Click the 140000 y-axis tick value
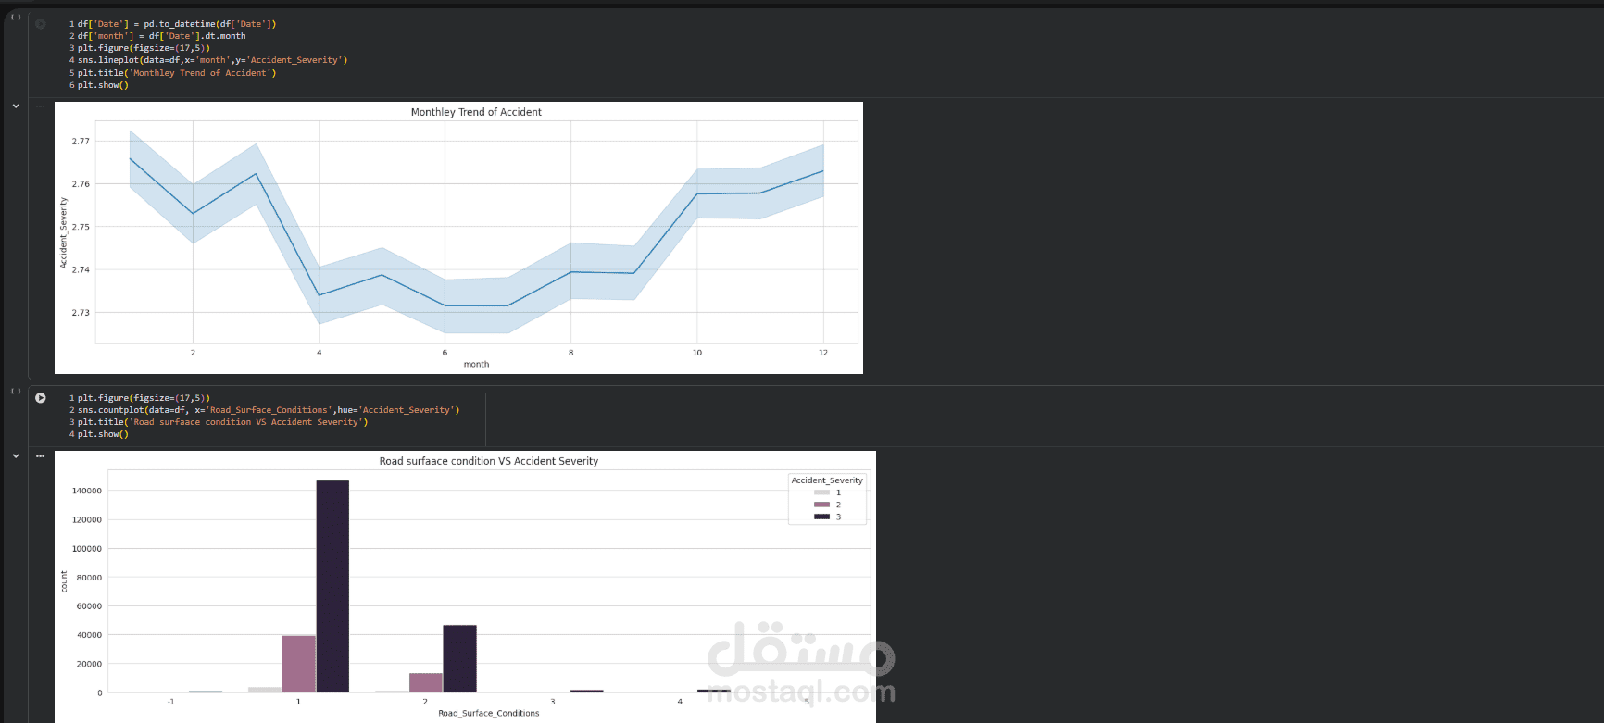This screenshot has height=723, width=1604. point(87,491)
